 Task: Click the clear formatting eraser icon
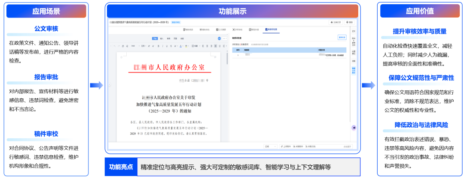pyautogui.click(x=127, y=46)
